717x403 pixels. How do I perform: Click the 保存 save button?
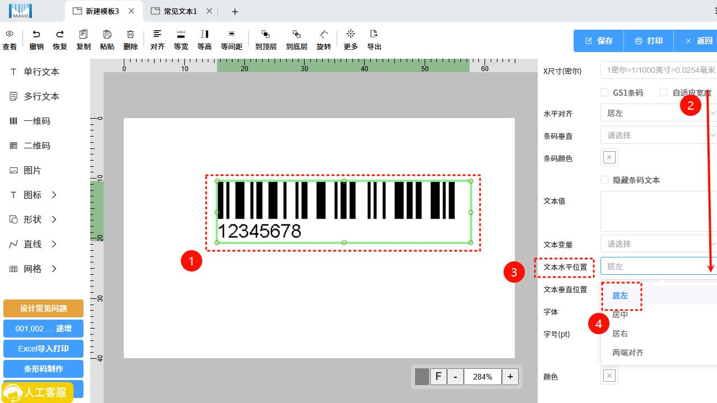[599, 41]
